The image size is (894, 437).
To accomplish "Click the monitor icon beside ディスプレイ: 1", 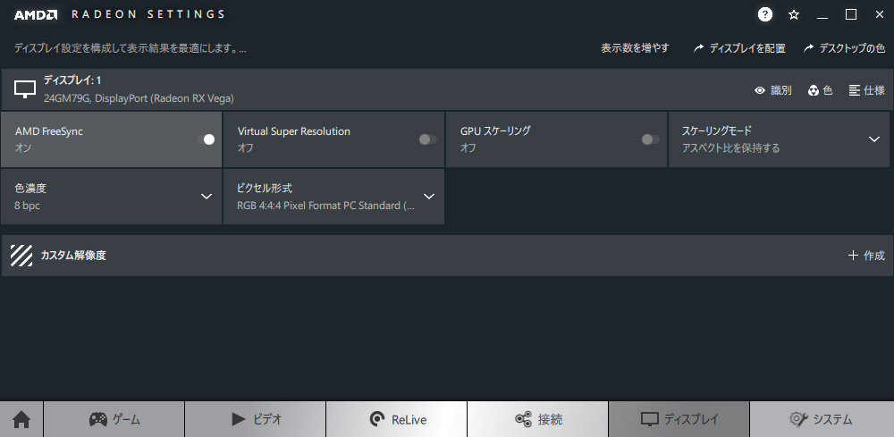I will 25,89.
